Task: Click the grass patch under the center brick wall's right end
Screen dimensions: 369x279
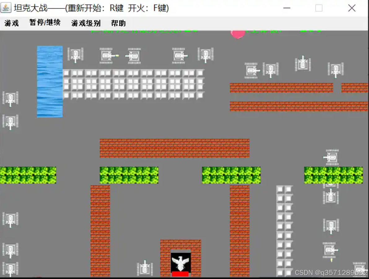Action: click(231, 175)
